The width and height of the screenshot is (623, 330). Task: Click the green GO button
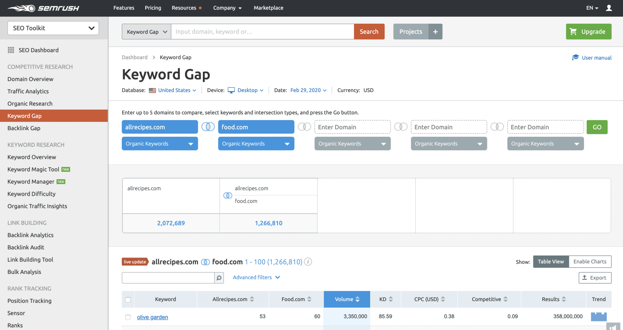point(597,127)
